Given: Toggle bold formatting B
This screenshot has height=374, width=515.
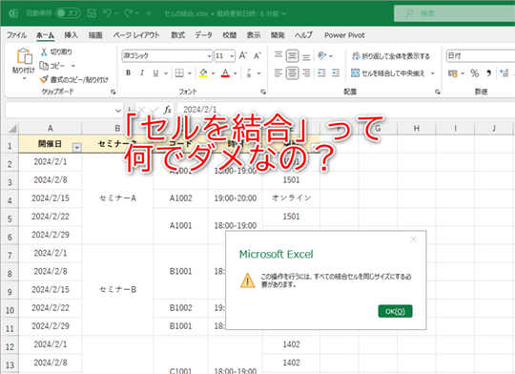Looking at the screenshot, I should 128,73.
